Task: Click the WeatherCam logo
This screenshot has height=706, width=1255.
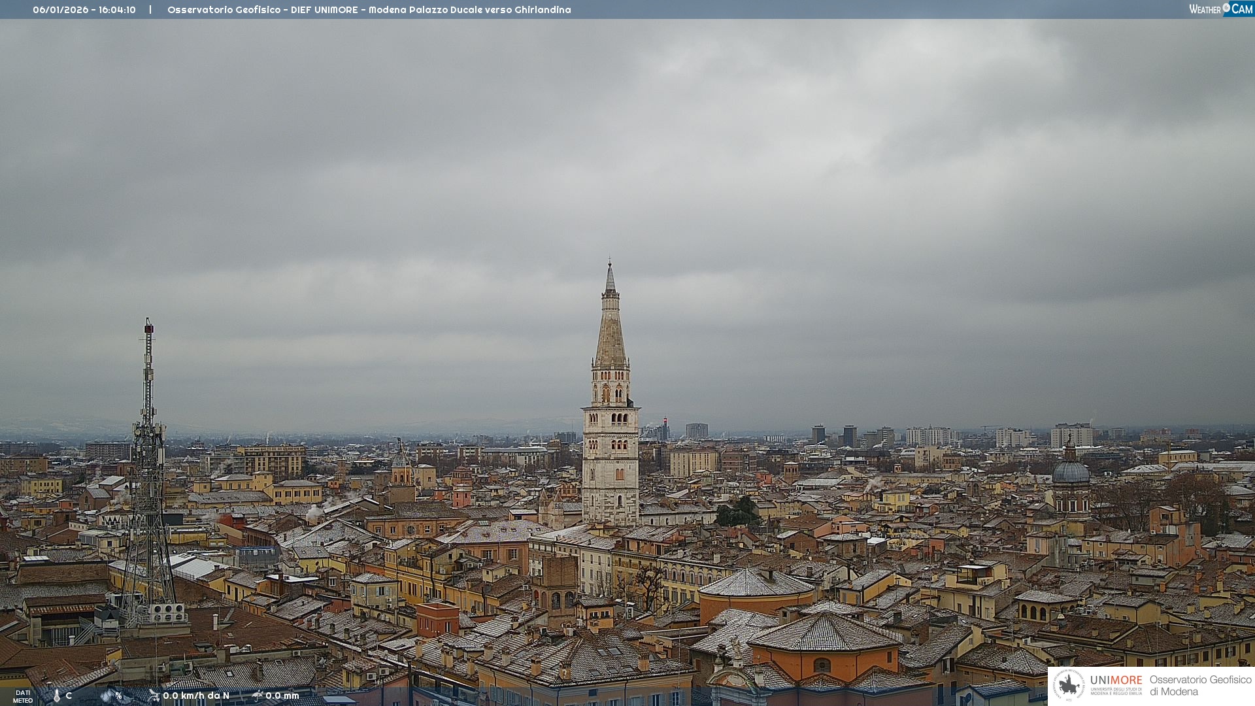Action: pos(1220,9)
